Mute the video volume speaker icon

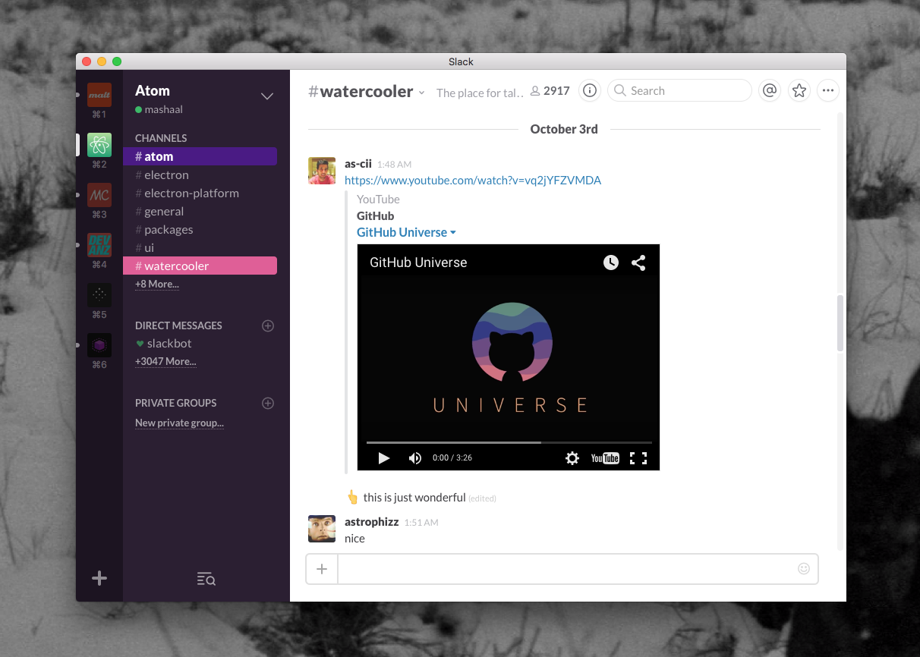click(415, 457)
